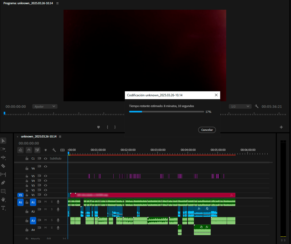Toggle lock on V1 track
Viewport: 291px width, 244px height.
click(x=27, y=195)
